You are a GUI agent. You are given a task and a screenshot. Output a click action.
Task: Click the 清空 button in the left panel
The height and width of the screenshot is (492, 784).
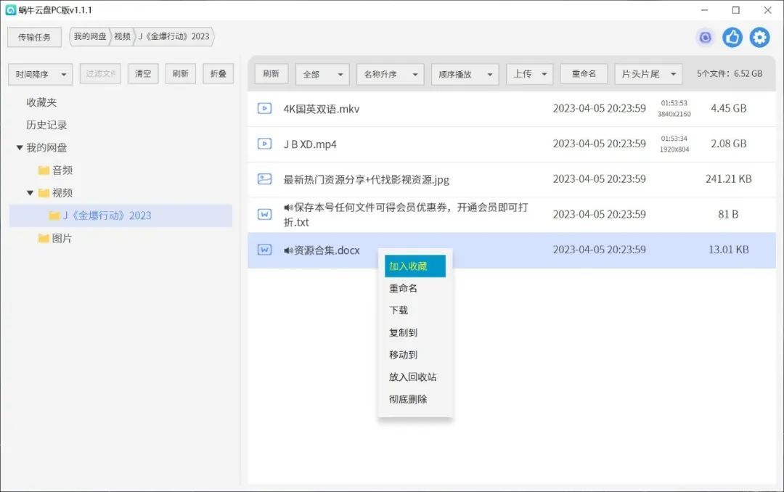pos(143,73)
